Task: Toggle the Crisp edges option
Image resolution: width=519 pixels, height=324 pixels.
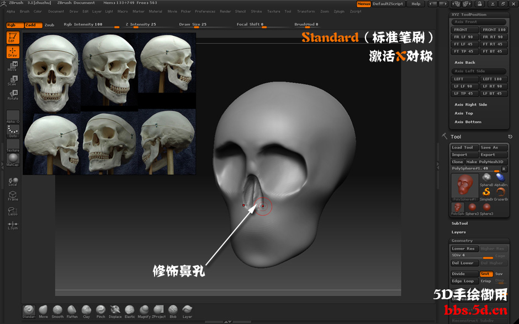Action: pos(486,281)
